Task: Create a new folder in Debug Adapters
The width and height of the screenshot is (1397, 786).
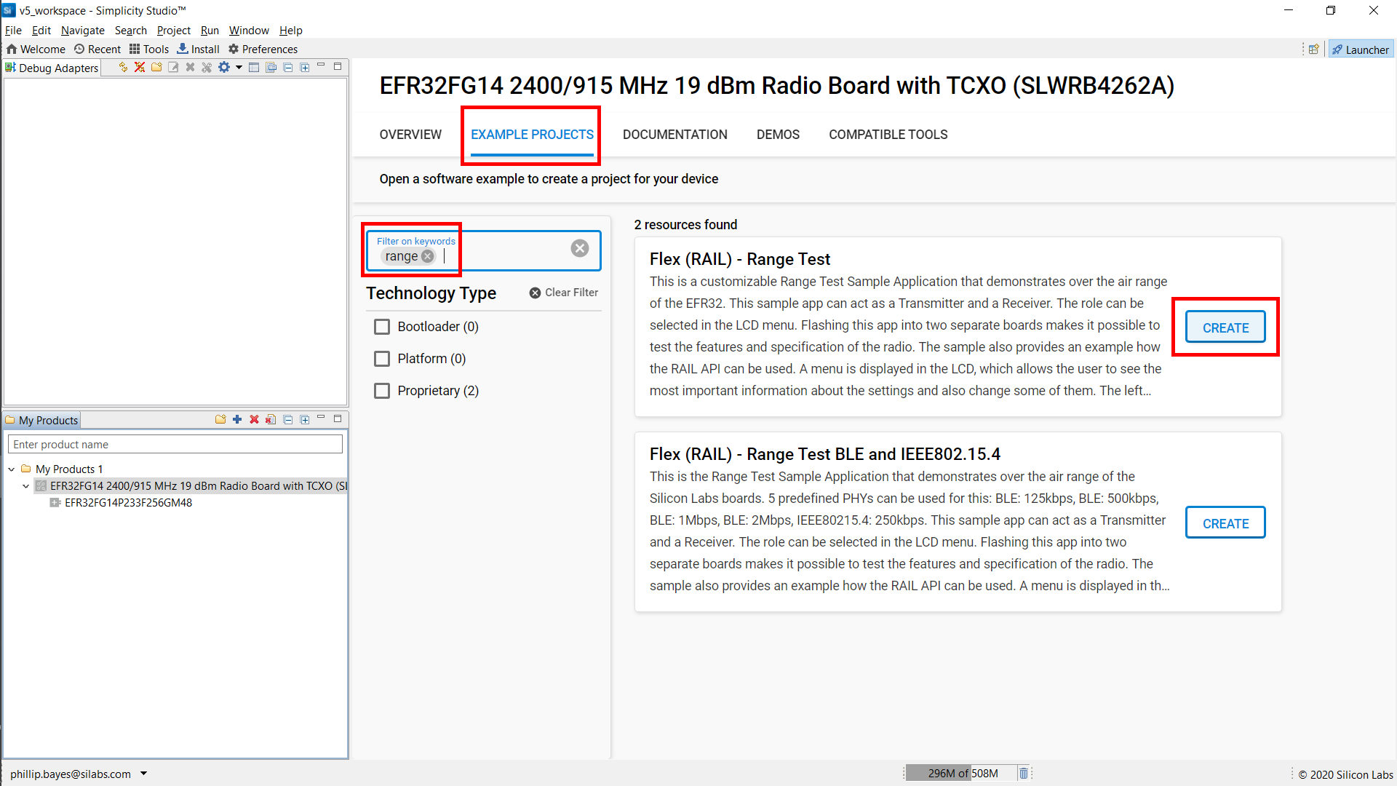Action: click(x=156, y=68)
